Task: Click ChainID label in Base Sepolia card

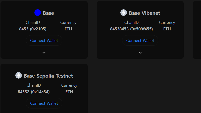Action: 34,85
